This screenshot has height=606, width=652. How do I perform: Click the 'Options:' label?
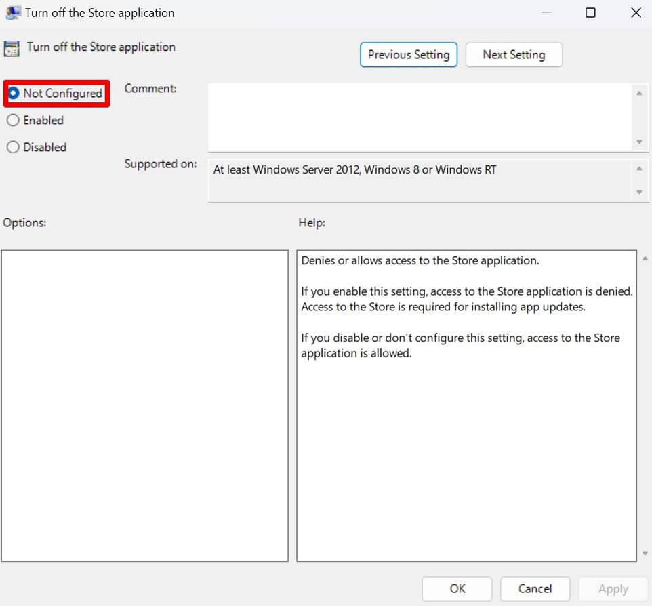[x=24, y=223]
